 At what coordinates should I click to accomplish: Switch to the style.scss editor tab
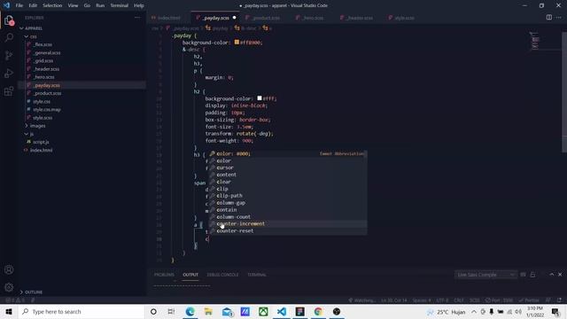click(404, 18)
